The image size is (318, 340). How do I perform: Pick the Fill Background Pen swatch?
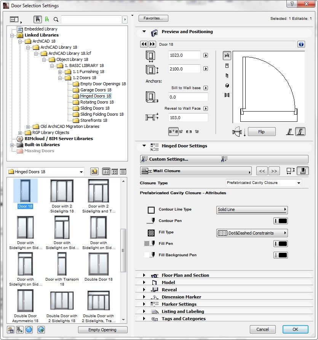[x=280, y=255]
